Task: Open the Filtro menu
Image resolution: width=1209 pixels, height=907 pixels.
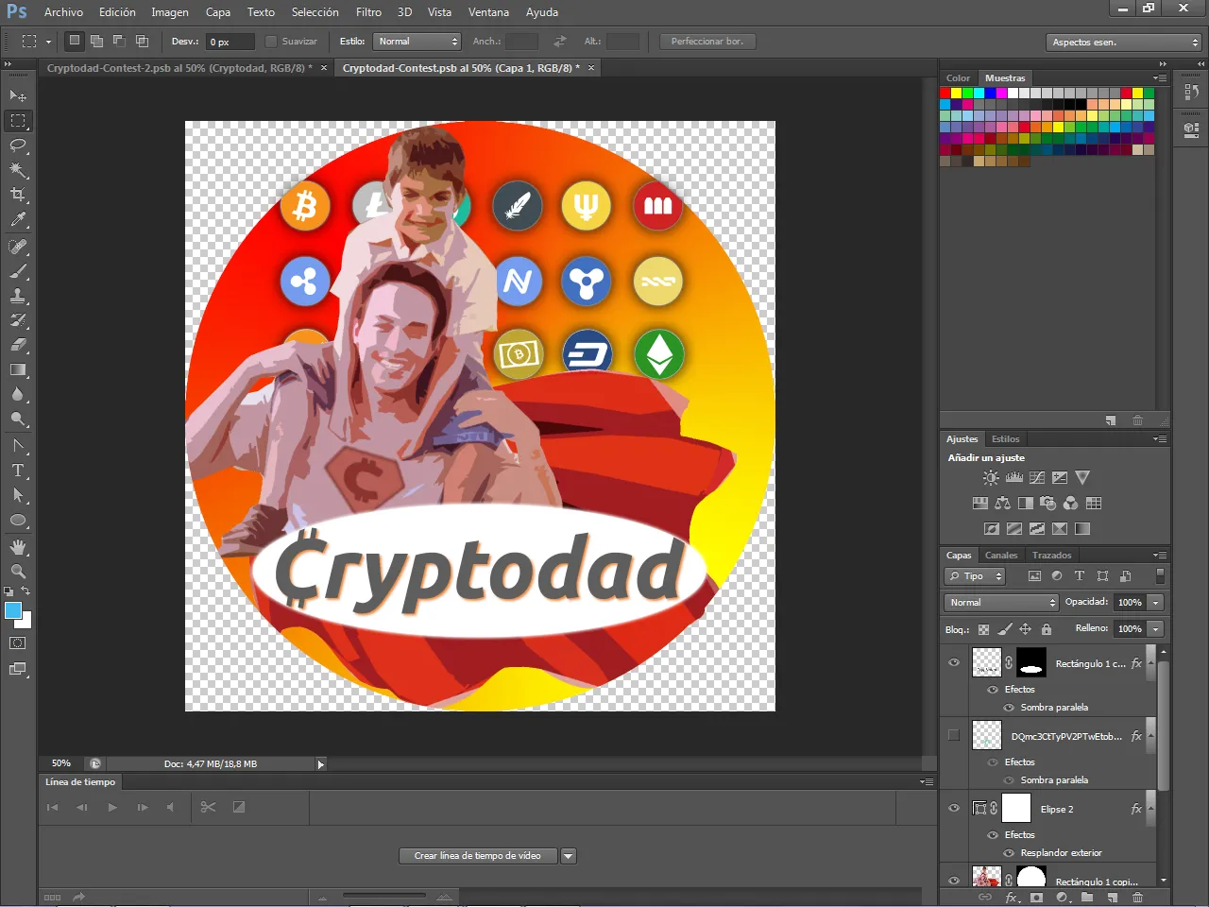Action: 368,12
